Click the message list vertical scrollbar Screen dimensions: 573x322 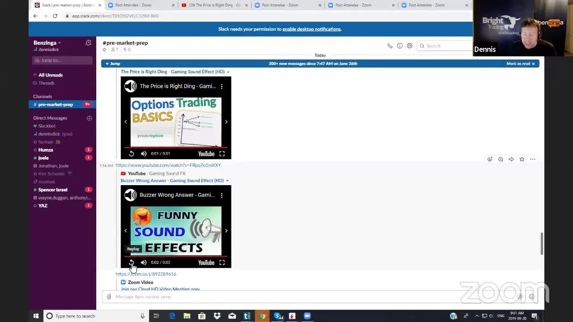tap(542, 243)
